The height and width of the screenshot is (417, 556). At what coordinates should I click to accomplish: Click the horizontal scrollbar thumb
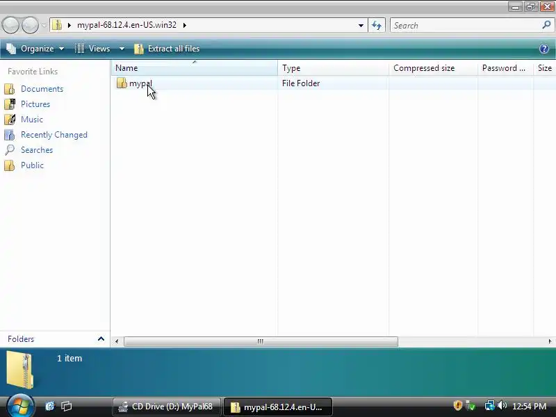click(261, 341)
